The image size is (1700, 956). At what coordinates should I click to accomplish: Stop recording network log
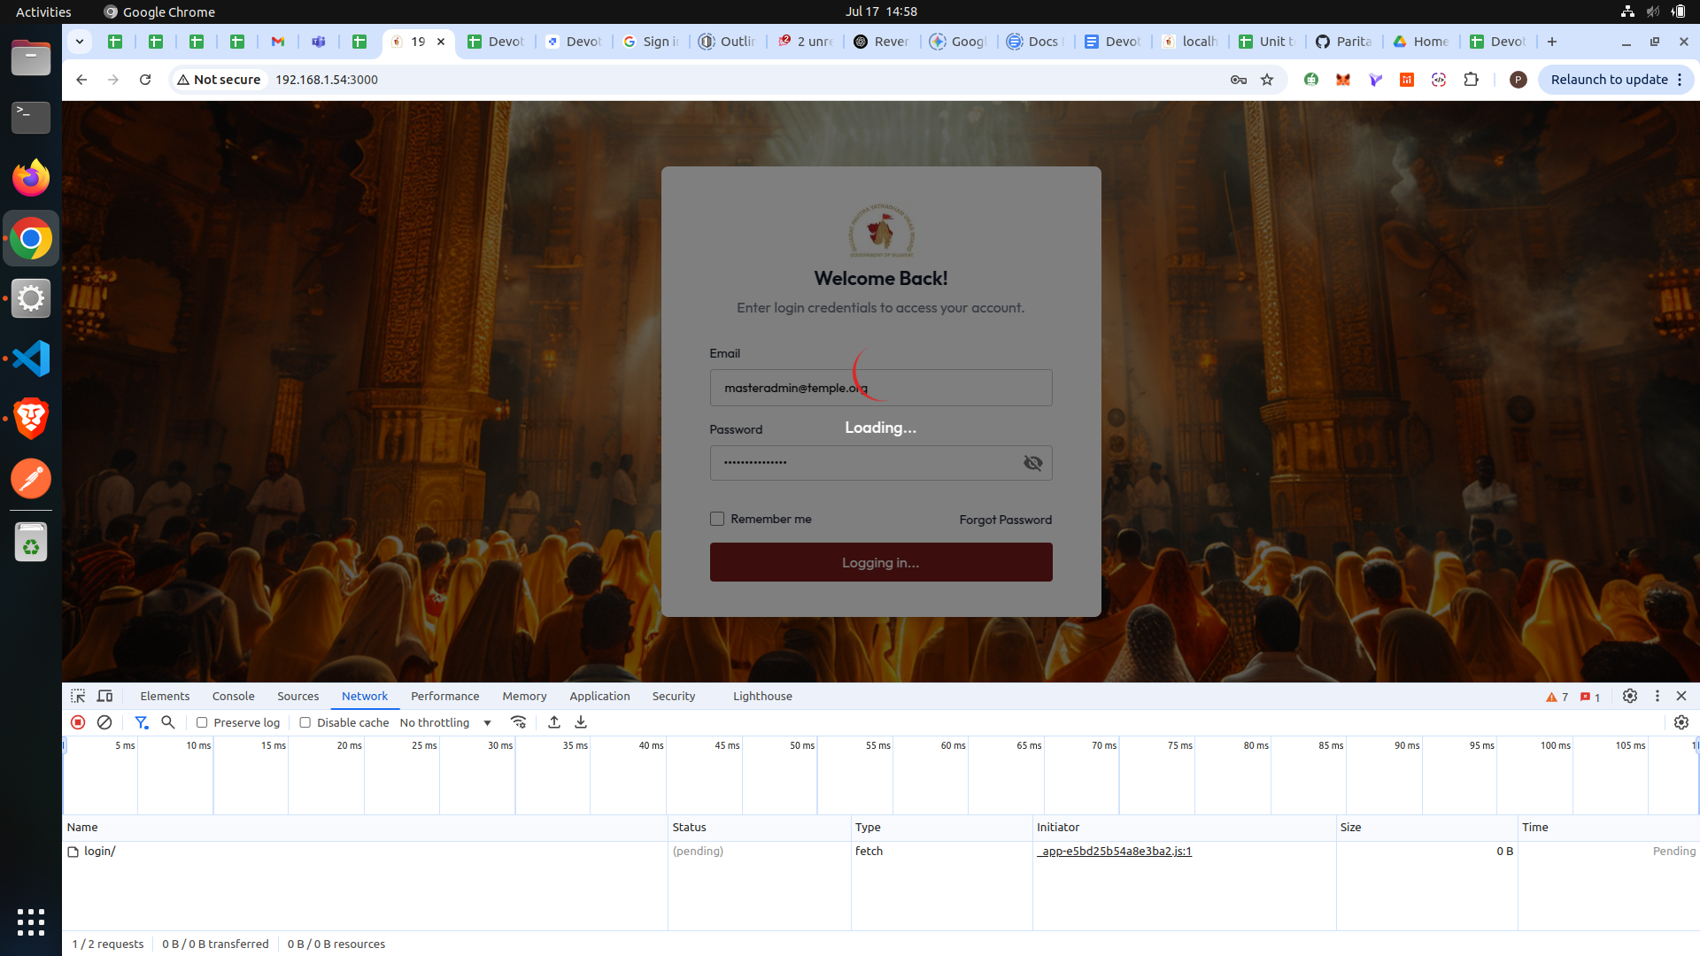(78, 722)
